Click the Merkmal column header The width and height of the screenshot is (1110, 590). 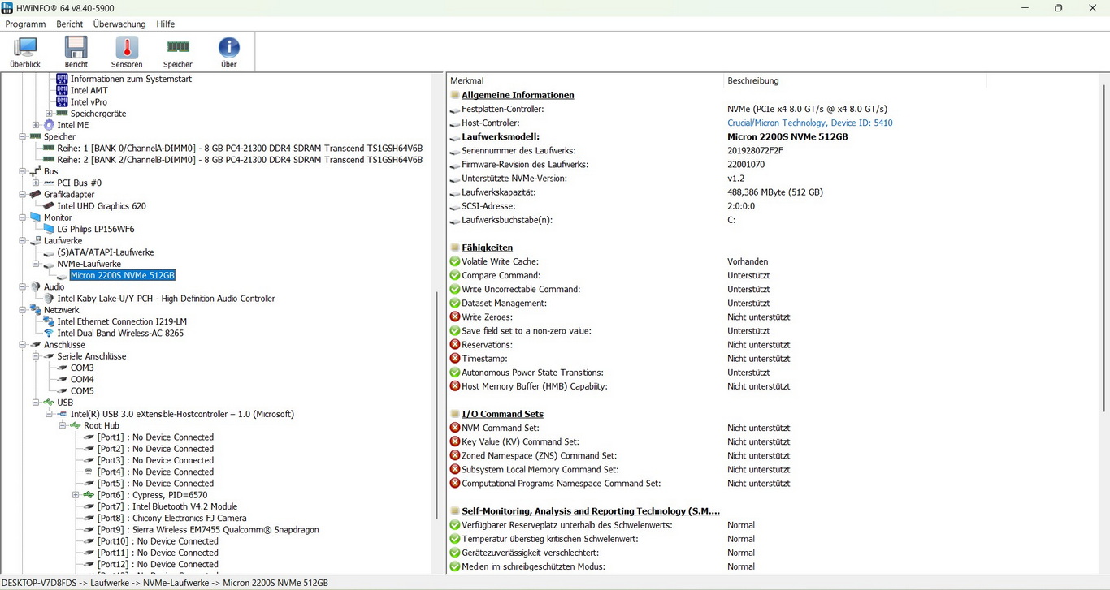point(467,81)
